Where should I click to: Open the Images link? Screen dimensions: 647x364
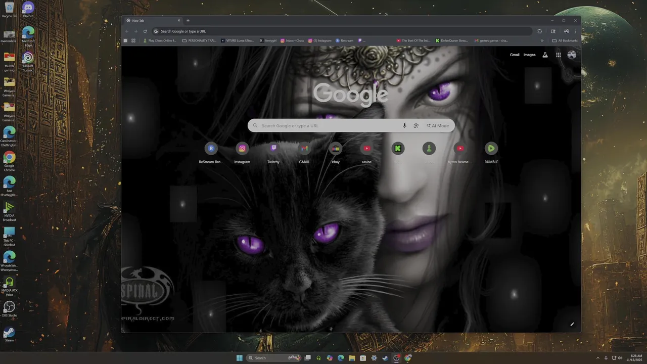[x=529, y=55]
